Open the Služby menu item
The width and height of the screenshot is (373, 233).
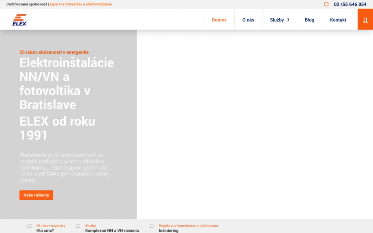pyautogui.click(x=277, y=20)
